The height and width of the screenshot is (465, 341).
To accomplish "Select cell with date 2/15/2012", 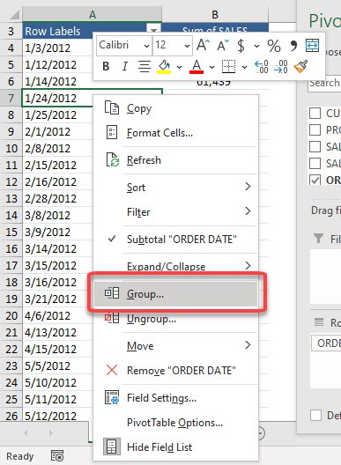I will coord(57,165).
